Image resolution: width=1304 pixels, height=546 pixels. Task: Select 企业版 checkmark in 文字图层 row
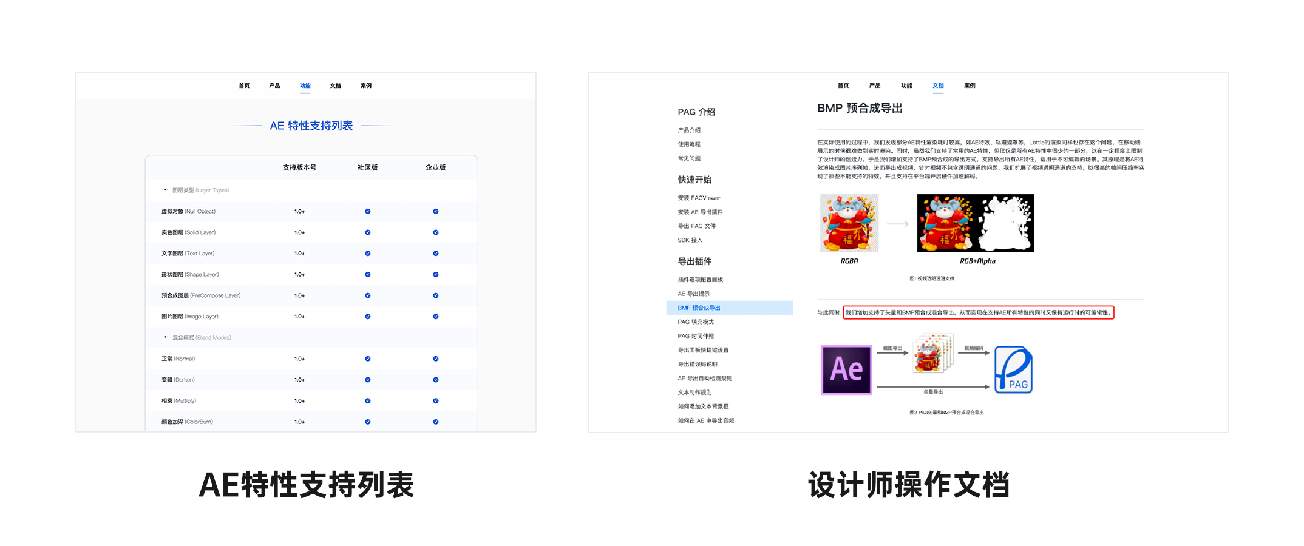click(436, 254)
